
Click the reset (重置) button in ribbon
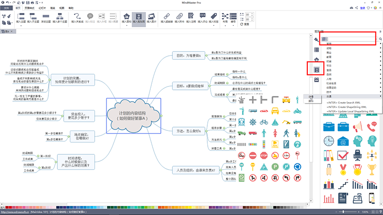click(x=245, y=24)
